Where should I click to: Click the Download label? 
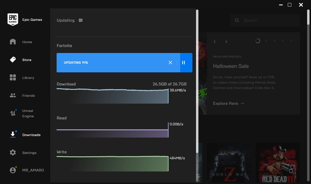point(66,84)
